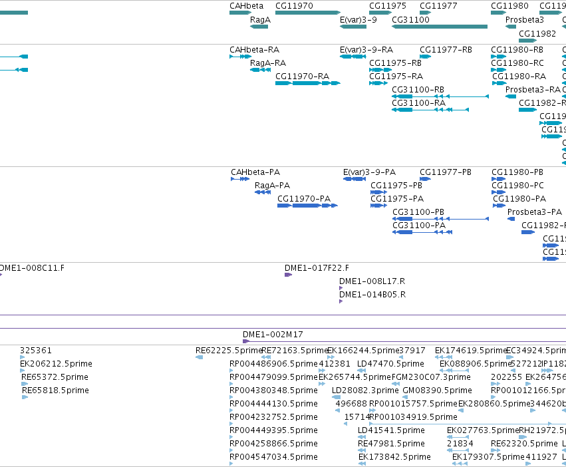
Task: Click EST labeled 21834
Action: point(460,444)
